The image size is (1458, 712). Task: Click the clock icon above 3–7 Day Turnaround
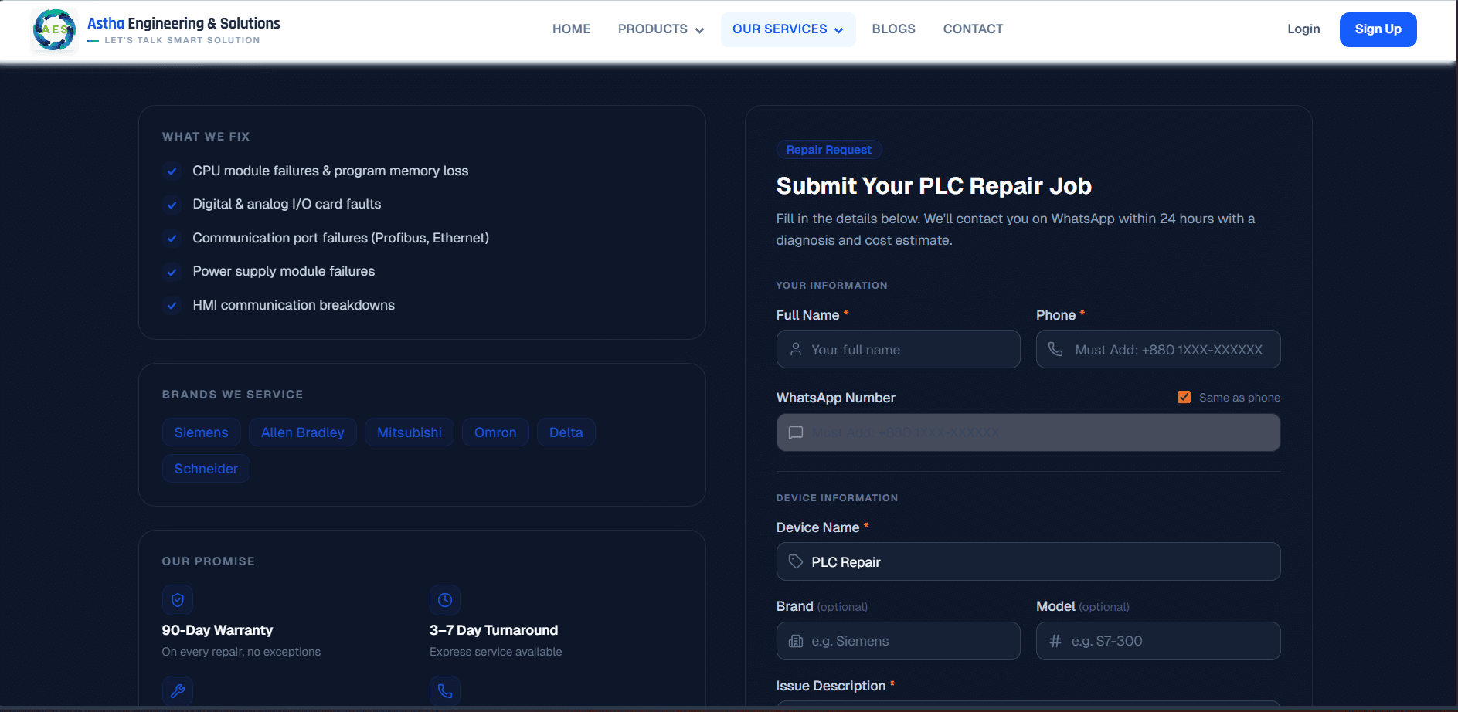445,600
